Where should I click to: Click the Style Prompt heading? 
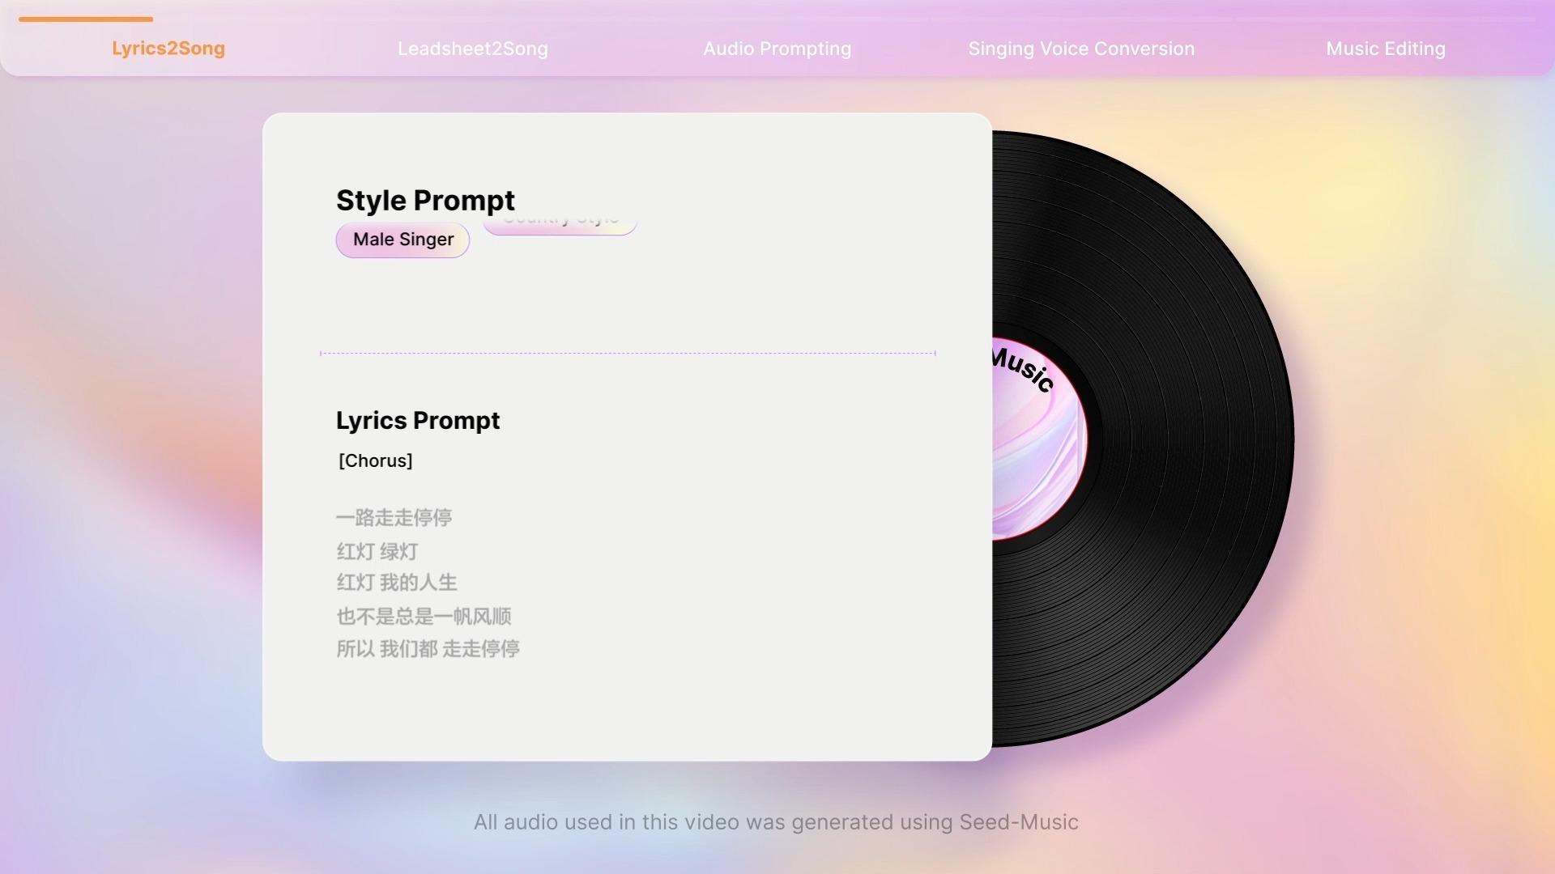click(x=425, y=200)
